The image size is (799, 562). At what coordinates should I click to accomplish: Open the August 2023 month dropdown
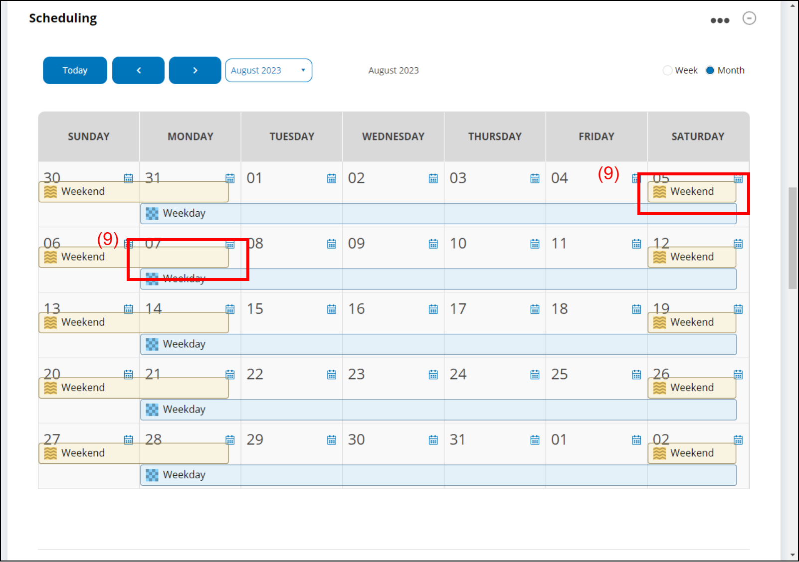[x=268, y=70]
